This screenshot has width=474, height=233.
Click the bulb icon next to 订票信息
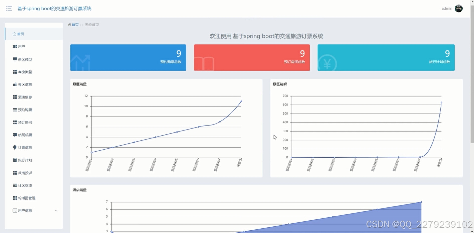coord(15,147)
